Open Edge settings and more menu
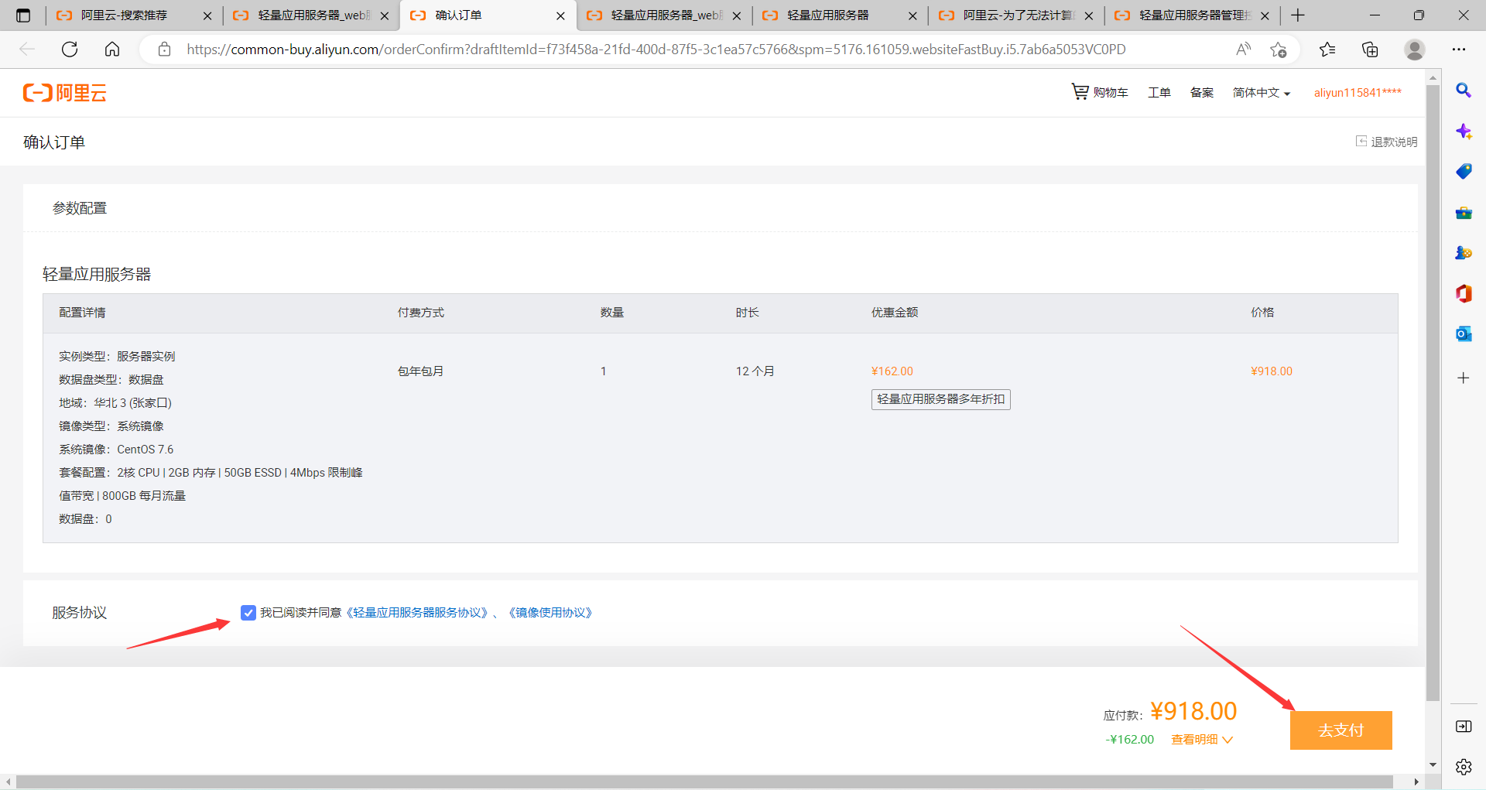This screenshot has height=790, width=1486. tap(1459, 50)
